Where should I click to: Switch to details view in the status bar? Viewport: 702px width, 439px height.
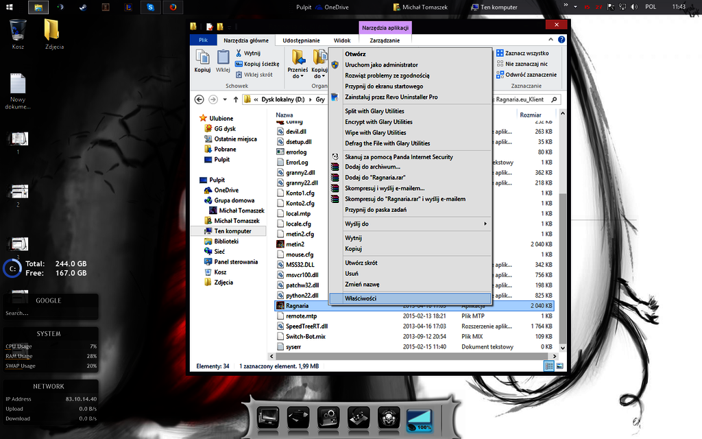point(549,366)
